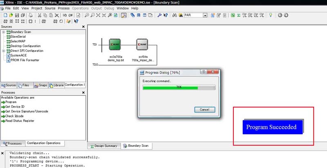Click the Redo arrow icon
This screenshot has height=168, width=327.
70,15
